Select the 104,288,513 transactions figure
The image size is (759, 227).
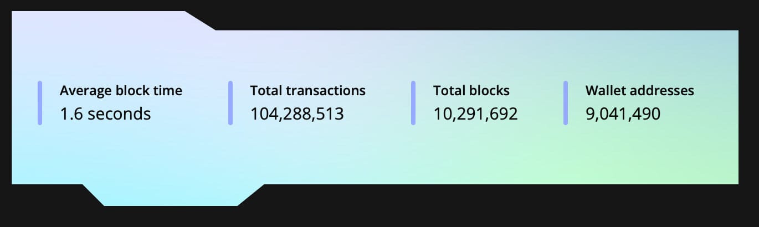[x=297, y=114]
